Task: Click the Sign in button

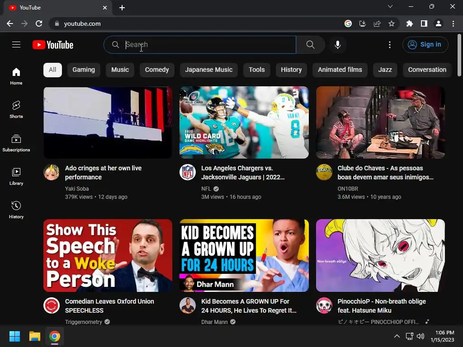Action: tap(425, 45)
